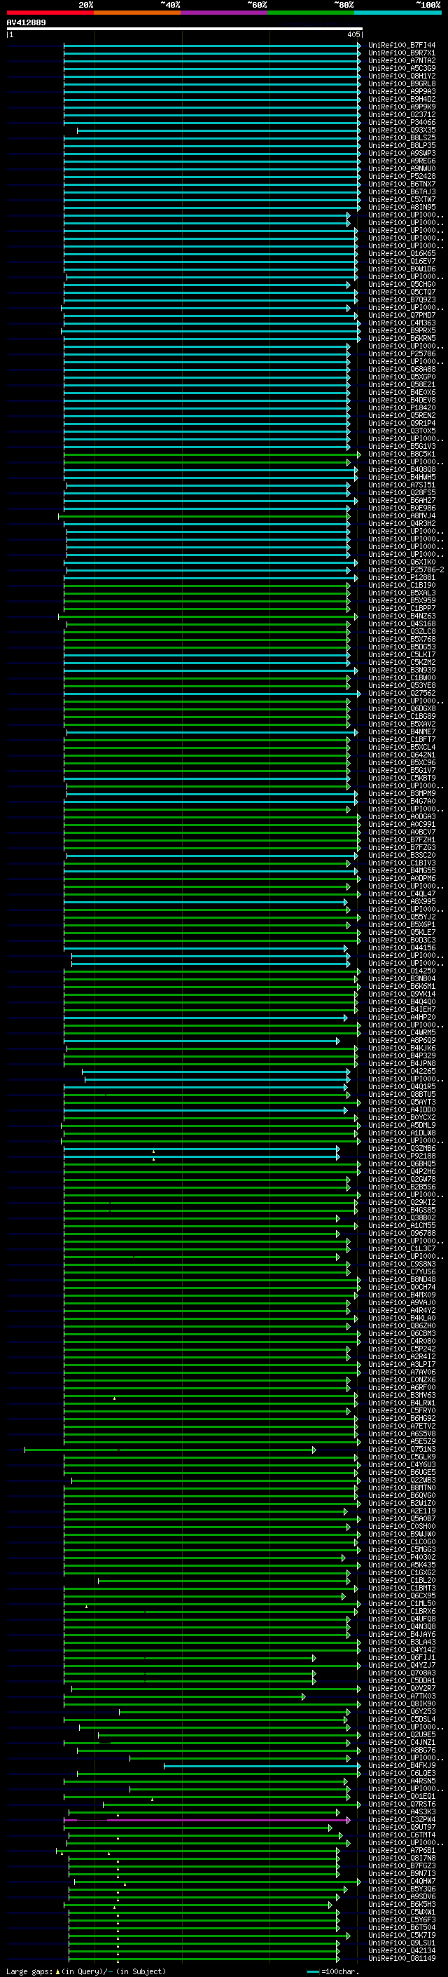
Task: Click the UniRef100_B6K5H3 entry
Action: coord(401,1905)
